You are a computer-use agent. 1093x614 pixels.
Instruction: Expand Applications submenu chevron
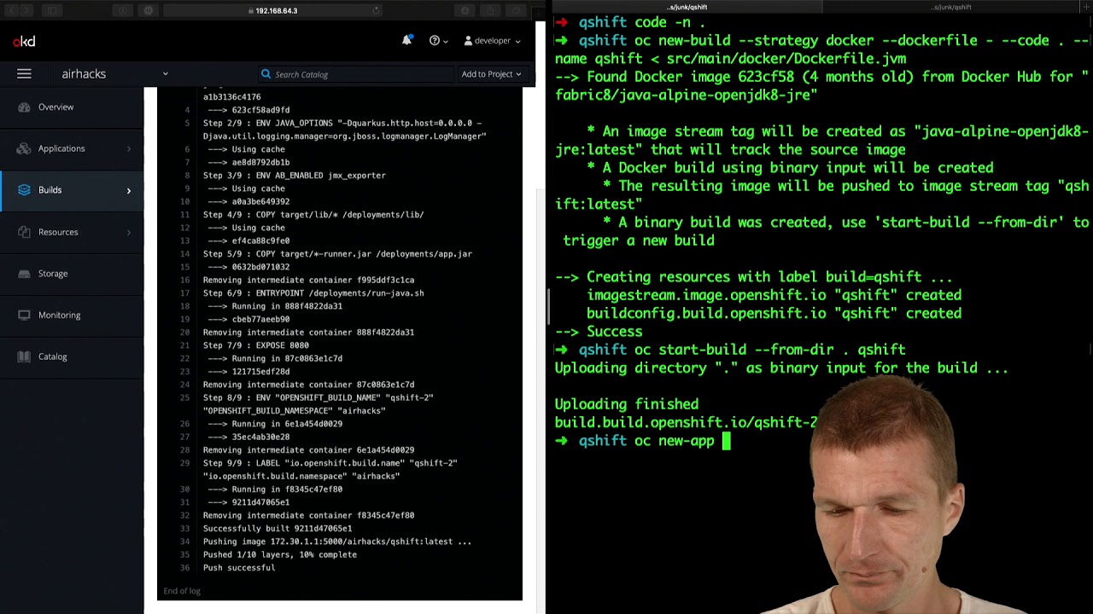point(129,148)
